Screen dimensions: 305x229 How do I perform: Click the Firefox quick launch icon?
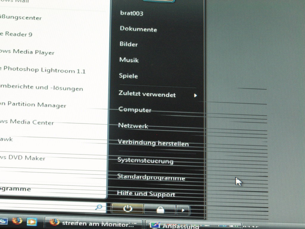click(x=17, y=221)
